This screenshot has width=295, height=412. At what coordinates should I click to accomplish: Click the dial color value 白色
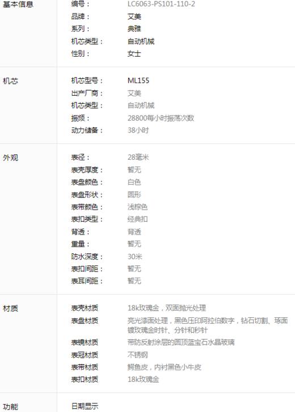pos(134,182)
